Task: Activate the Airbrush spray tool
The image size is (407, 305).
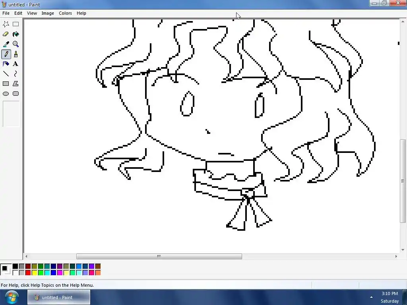Action: point(6,64)
